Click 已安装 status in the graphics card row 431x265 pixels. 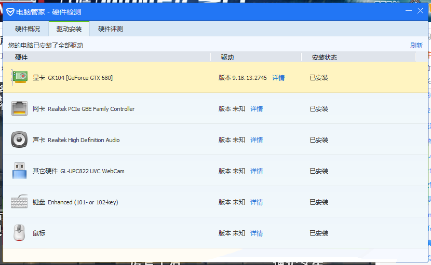(x=319, y=78)
